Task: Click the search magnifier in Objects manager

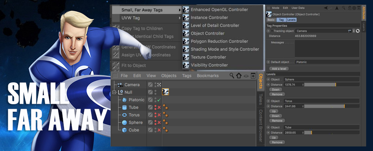Action: tap(232, 75)
